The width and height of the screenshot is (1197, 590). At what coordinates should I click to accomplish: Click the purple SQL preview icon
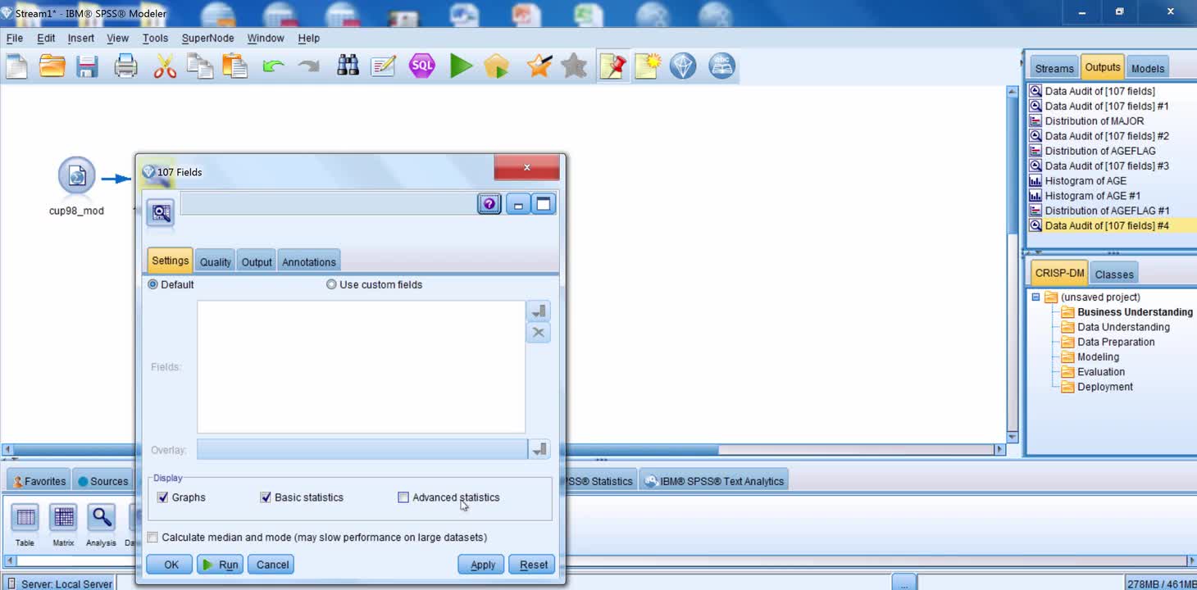point(422,66)
